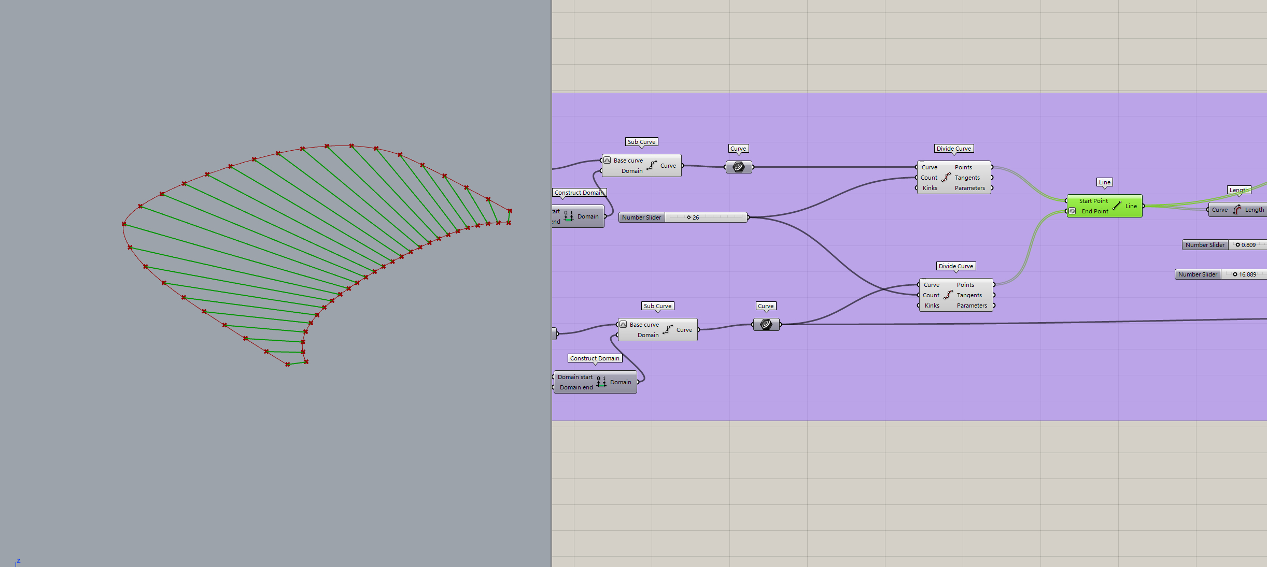Click icon of Divide Curve feeding Line's End Point
Screen dimensions: 1267x567
(948, 295)
